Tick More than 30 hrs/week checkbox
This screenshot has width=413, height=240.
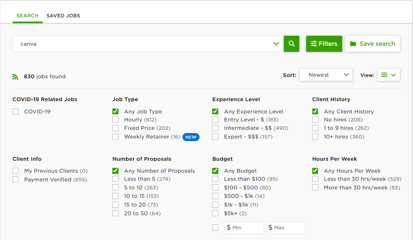[315, 187]
